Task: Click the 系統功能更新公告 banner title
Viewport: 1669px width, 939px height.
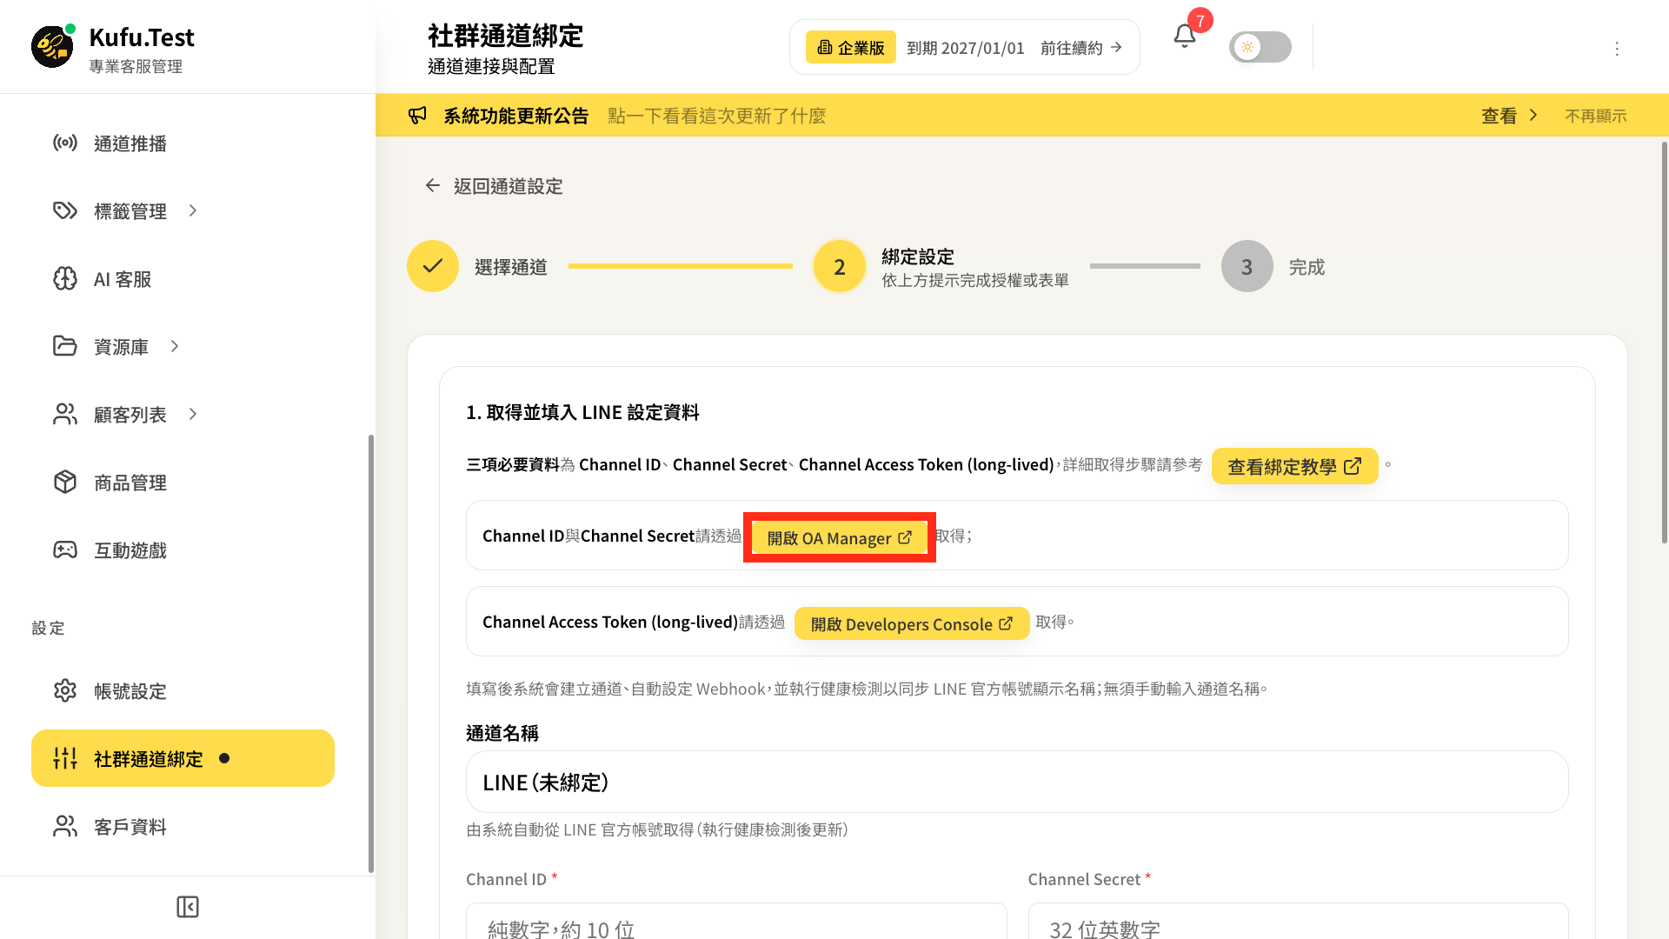Action: click(516, 116)
